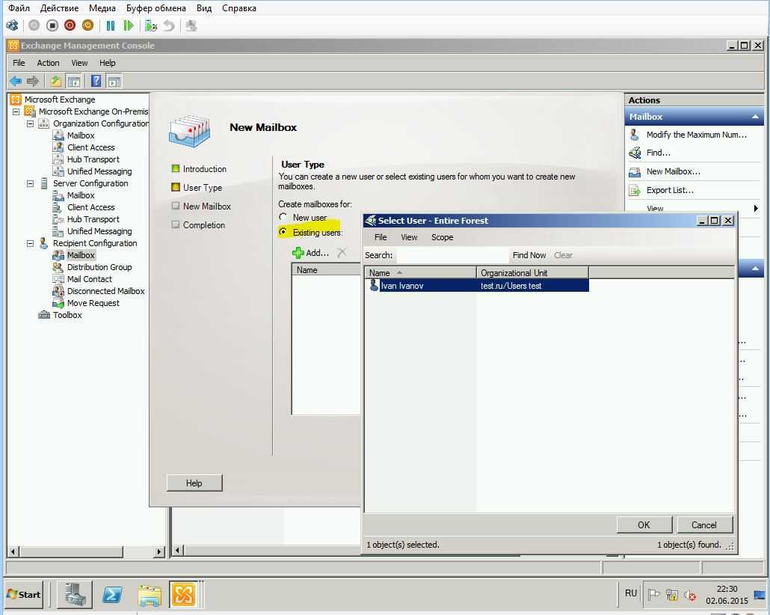
Task: Select the Disconnected Mailbox tree node
Action: tap(105, 291)
